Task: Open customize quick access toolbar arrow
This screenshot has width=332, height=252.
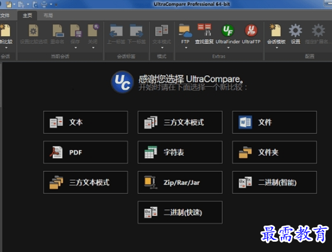Action: pyautogui.click(x=56, y=5)
